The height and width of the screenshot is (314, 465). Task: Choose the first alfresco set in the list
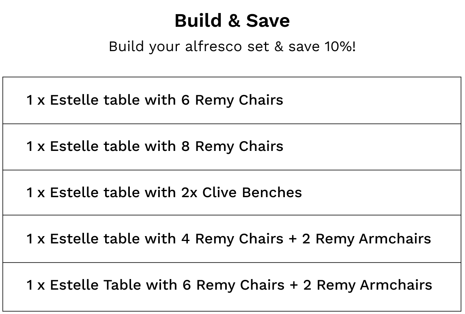point(232,100)
